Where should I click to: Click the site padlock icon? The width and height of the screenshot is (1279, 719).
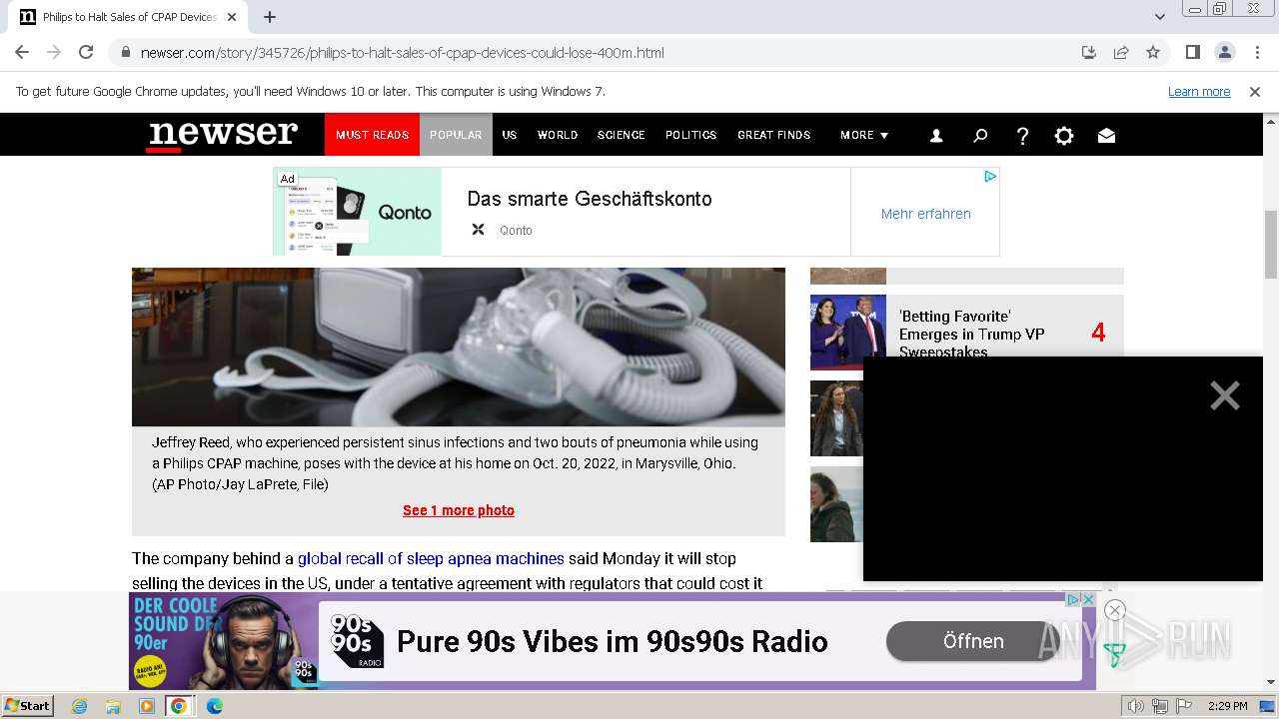click(126, 52)
